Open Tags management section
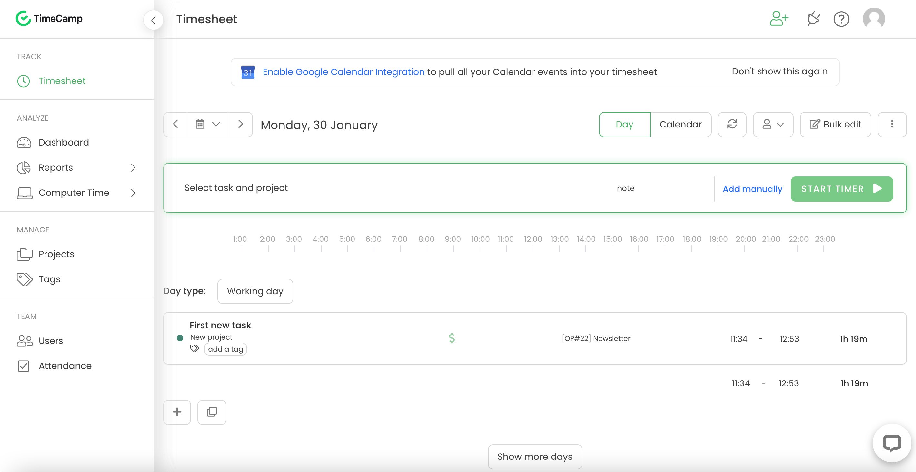916x472 pixels. pos(49,279)
